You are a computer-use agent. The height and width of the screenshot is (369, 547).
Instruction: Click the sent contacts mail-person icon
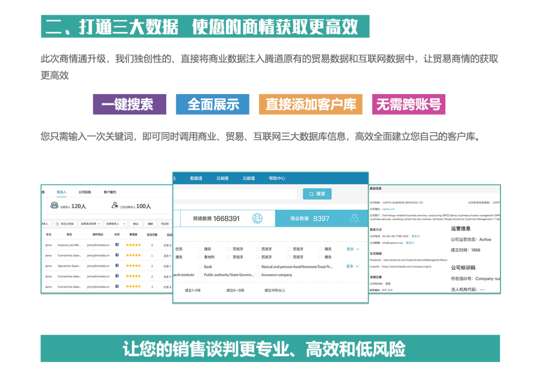click(115, 205)
